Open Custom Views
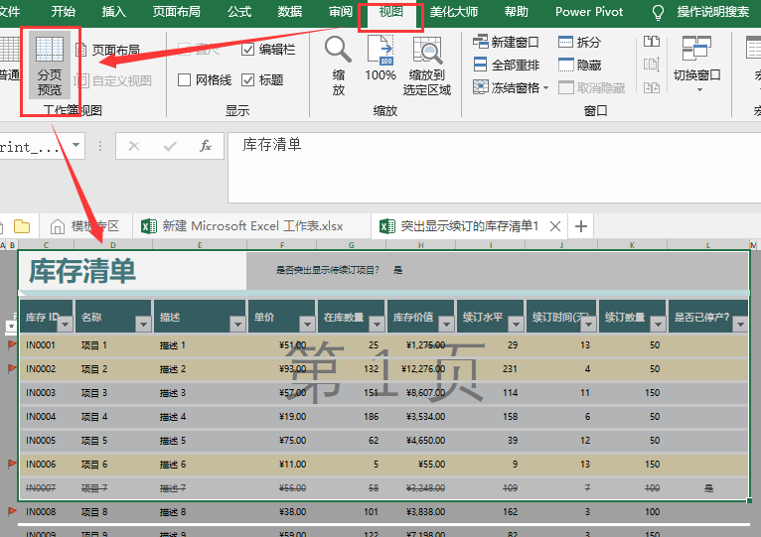 pyautogui.click(x=113, y=80)
